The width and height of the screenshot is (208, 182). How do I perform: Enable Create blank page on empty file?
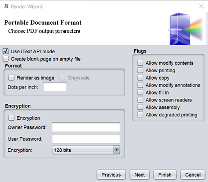point(5,59)
